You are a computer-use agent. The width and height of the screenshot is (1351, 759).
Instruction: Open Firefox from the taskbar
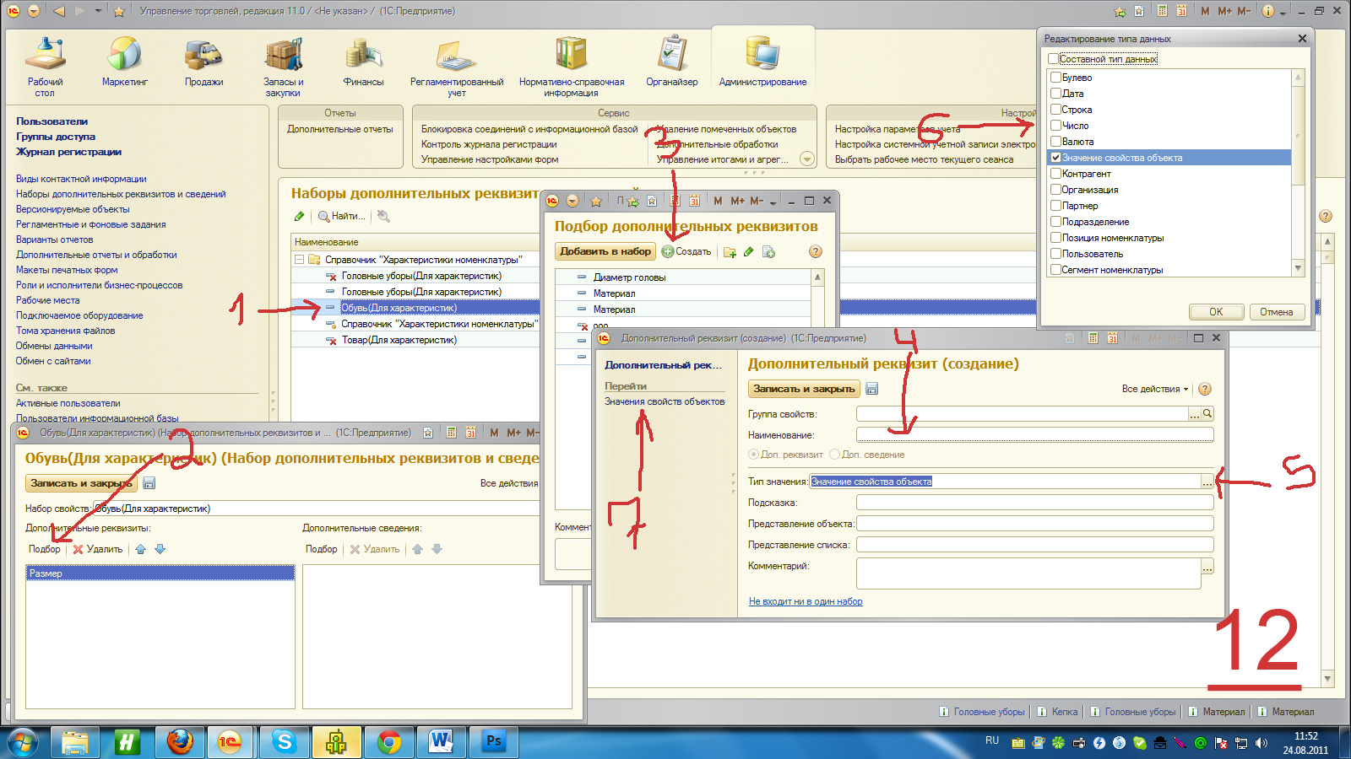pyautogui.click(x=179, y=742)
